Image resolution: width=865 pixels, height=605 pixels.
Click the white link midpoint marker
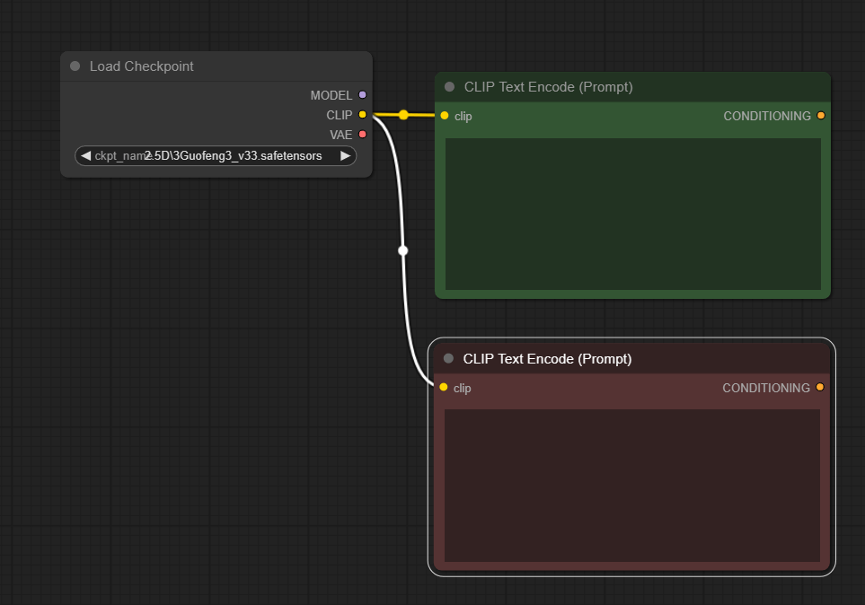403,251
